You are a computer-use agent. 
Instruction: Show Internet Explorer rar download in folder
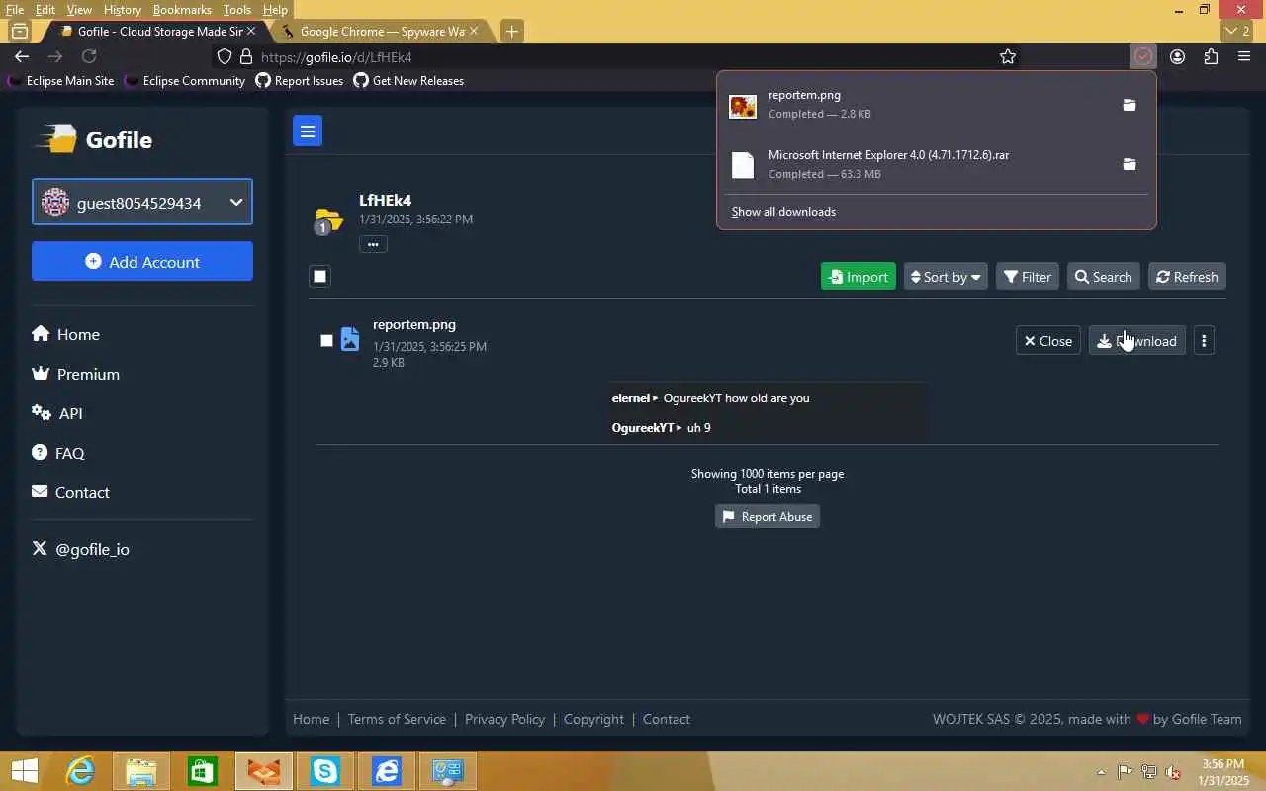point(1130,164)
